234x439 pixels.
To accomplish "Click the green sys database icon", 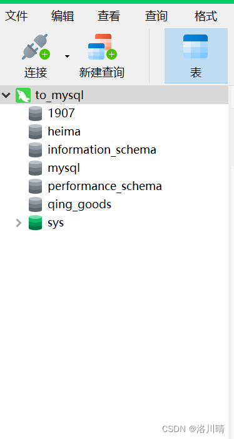I will pos(36,223).
